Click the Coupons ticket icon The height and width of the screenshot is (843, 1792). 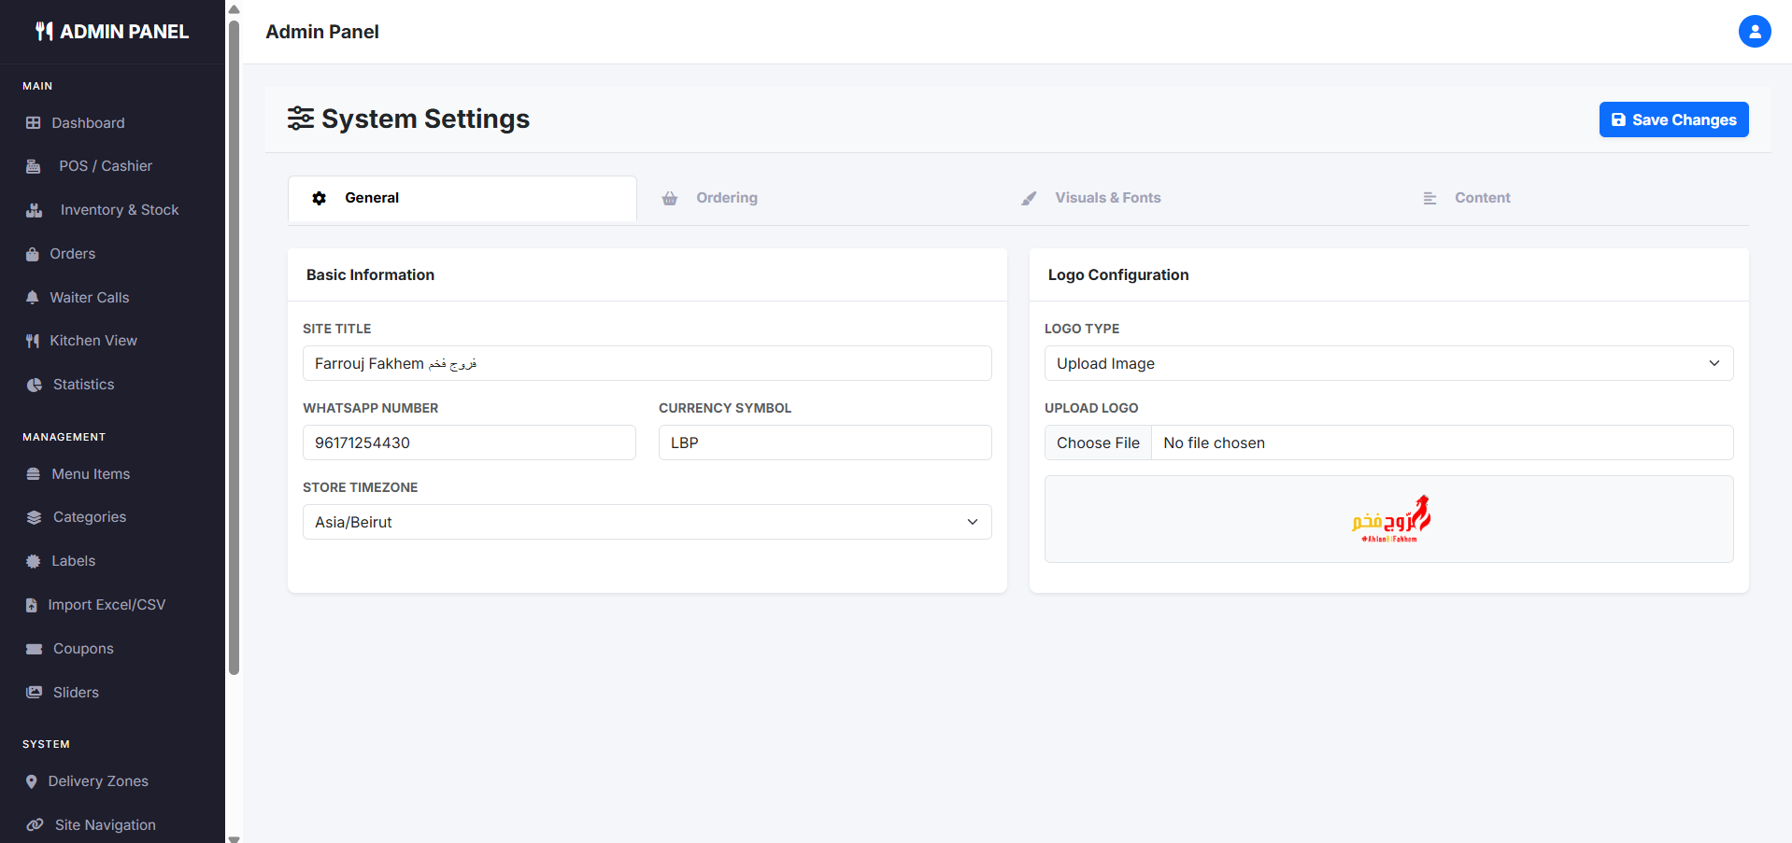click(35, 649)
